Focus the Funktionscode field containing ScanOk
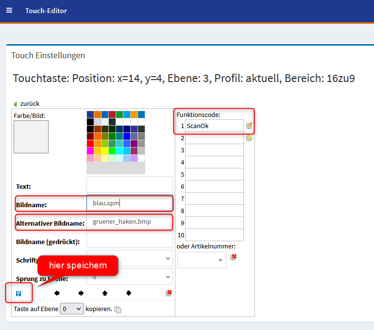The height and width of the screenshot is (330, 374). [x=214, y=126]
